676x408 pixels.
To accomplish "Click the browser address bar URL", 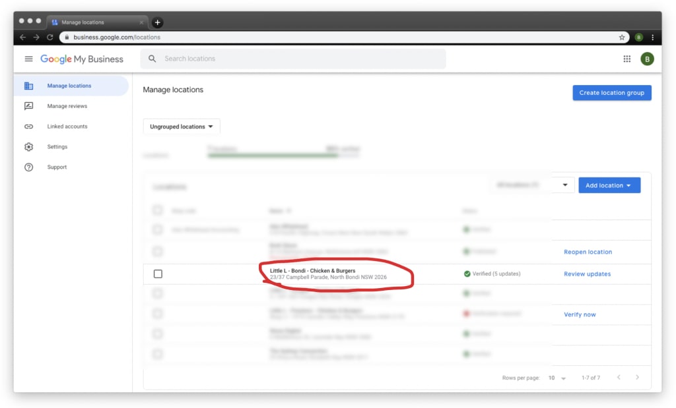I will pos(116,38).
